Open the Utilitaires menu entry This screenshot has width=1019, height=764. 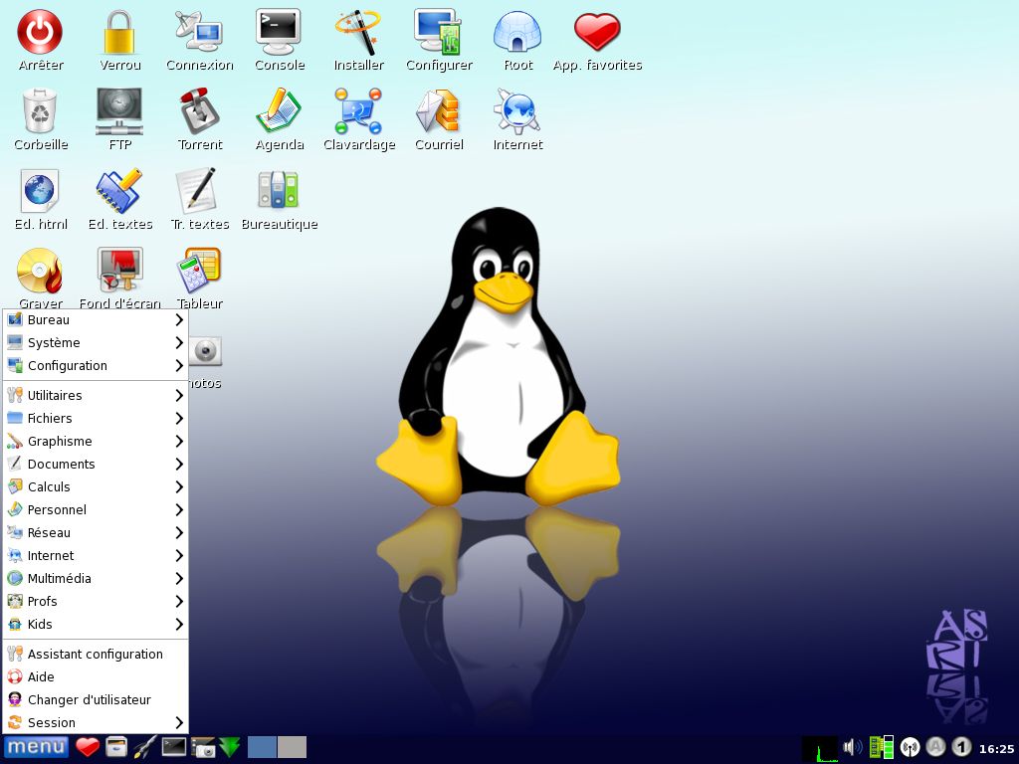click(96, 396)
